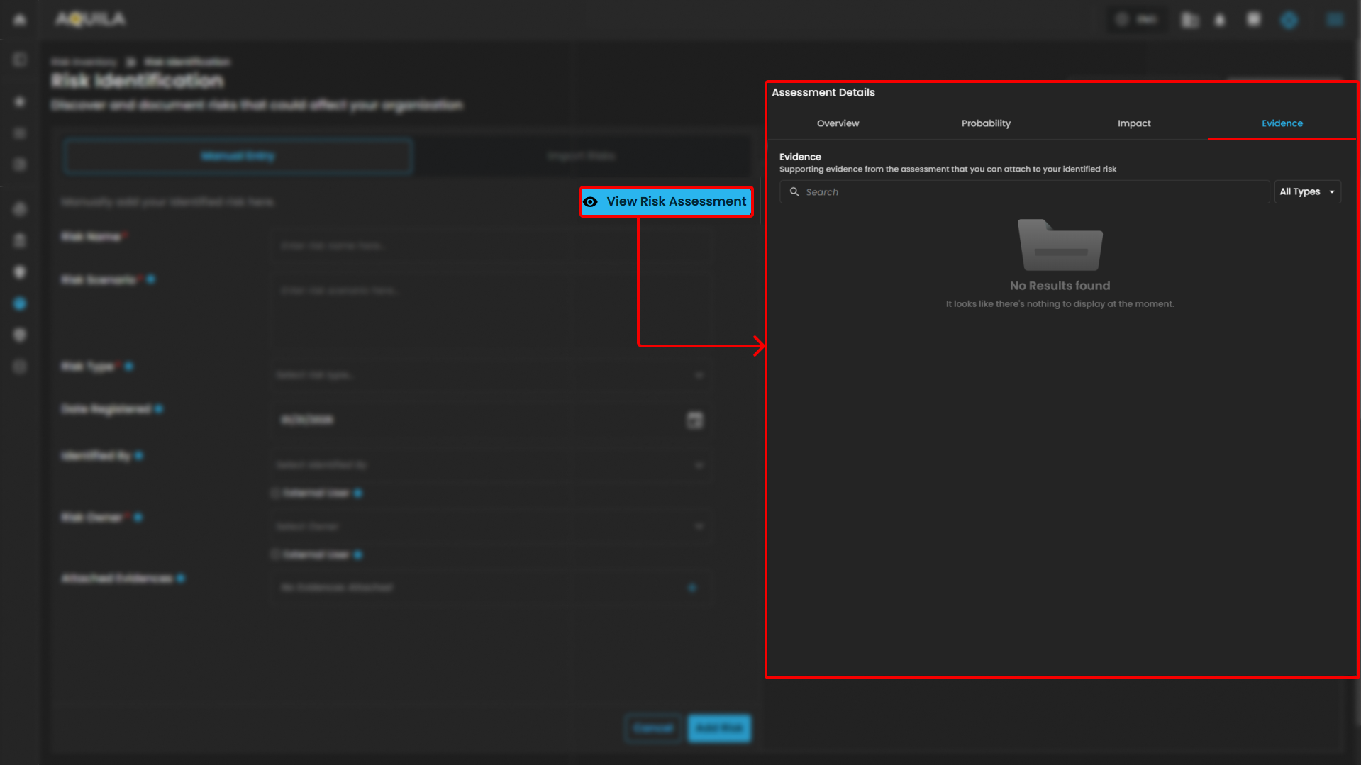The width and height of the screenshot is (1361, 765).
Task: Expand the Risk Type dropdown
Action: [699, 374]
